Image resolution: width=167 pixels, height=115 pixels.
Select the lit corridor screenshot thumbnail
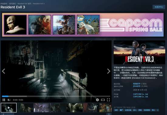pos(75,108)
